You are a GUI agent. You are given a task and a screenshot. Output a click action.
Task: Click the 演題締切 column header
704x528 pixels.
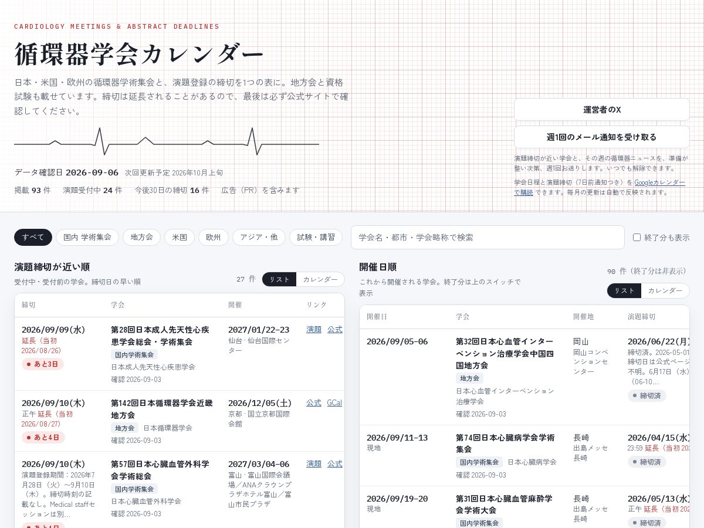[x=642, y=317]
